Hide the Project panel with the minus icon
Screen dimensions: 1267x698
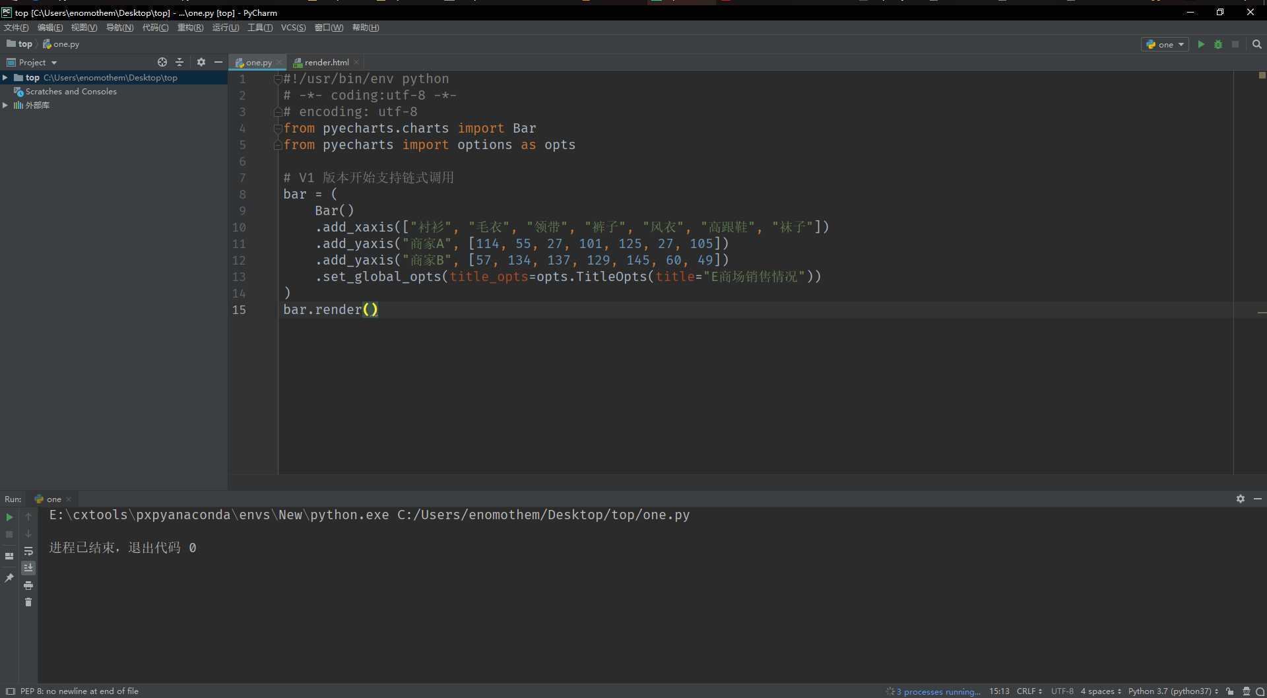(218, 62)
